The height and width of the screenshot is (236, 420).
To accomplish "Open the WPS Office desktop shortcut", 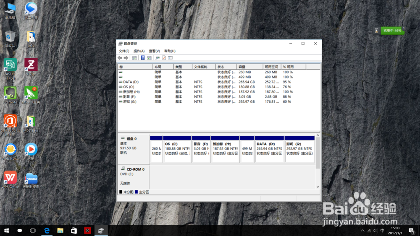I will pyautogui.click(x=10, y=179).
